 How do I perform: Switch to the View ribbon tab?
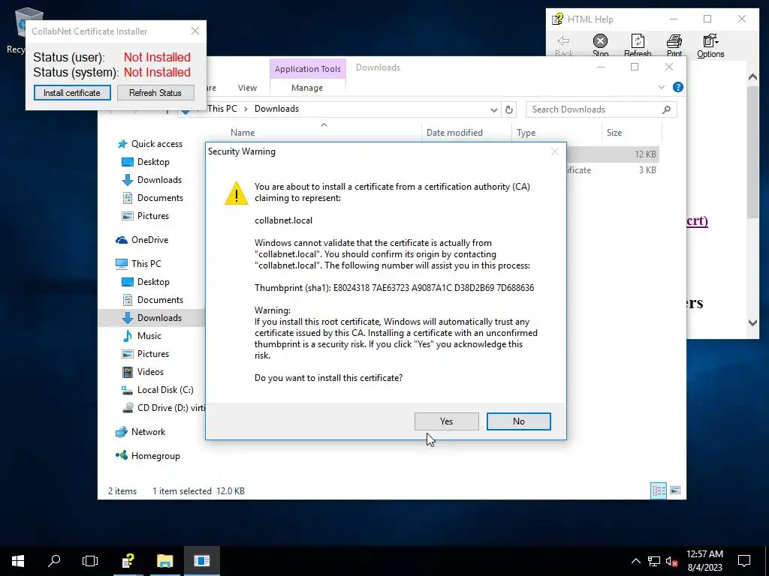tap(247, 88)
